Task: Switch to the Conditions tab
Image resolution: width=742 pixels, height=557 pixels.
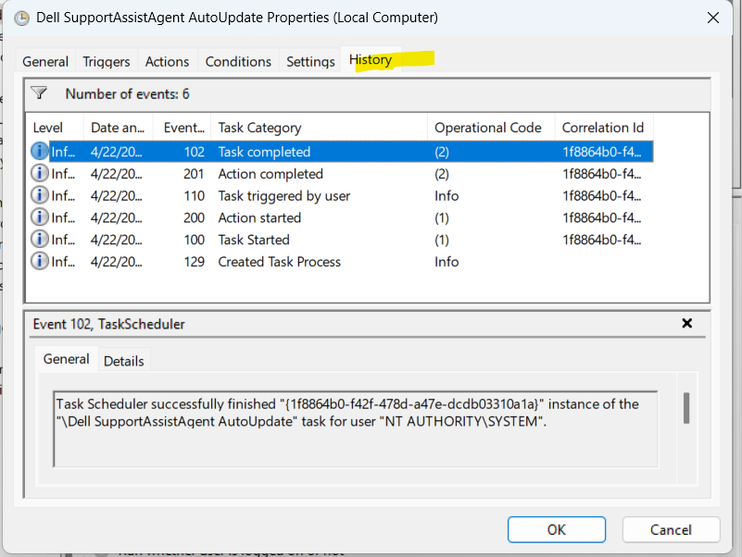Action: (x=238, y=61)
